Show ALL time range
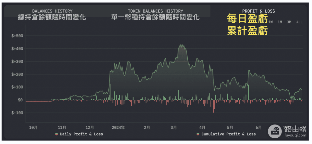The width and height of the screenshot is (312, 144). tap(299, 22)
